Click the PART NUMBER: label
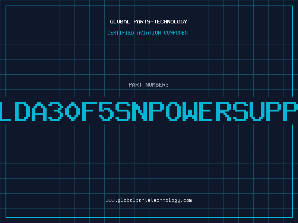Image resolution: width=298 pixels, height=223 pixels. [x=149, y=85]
